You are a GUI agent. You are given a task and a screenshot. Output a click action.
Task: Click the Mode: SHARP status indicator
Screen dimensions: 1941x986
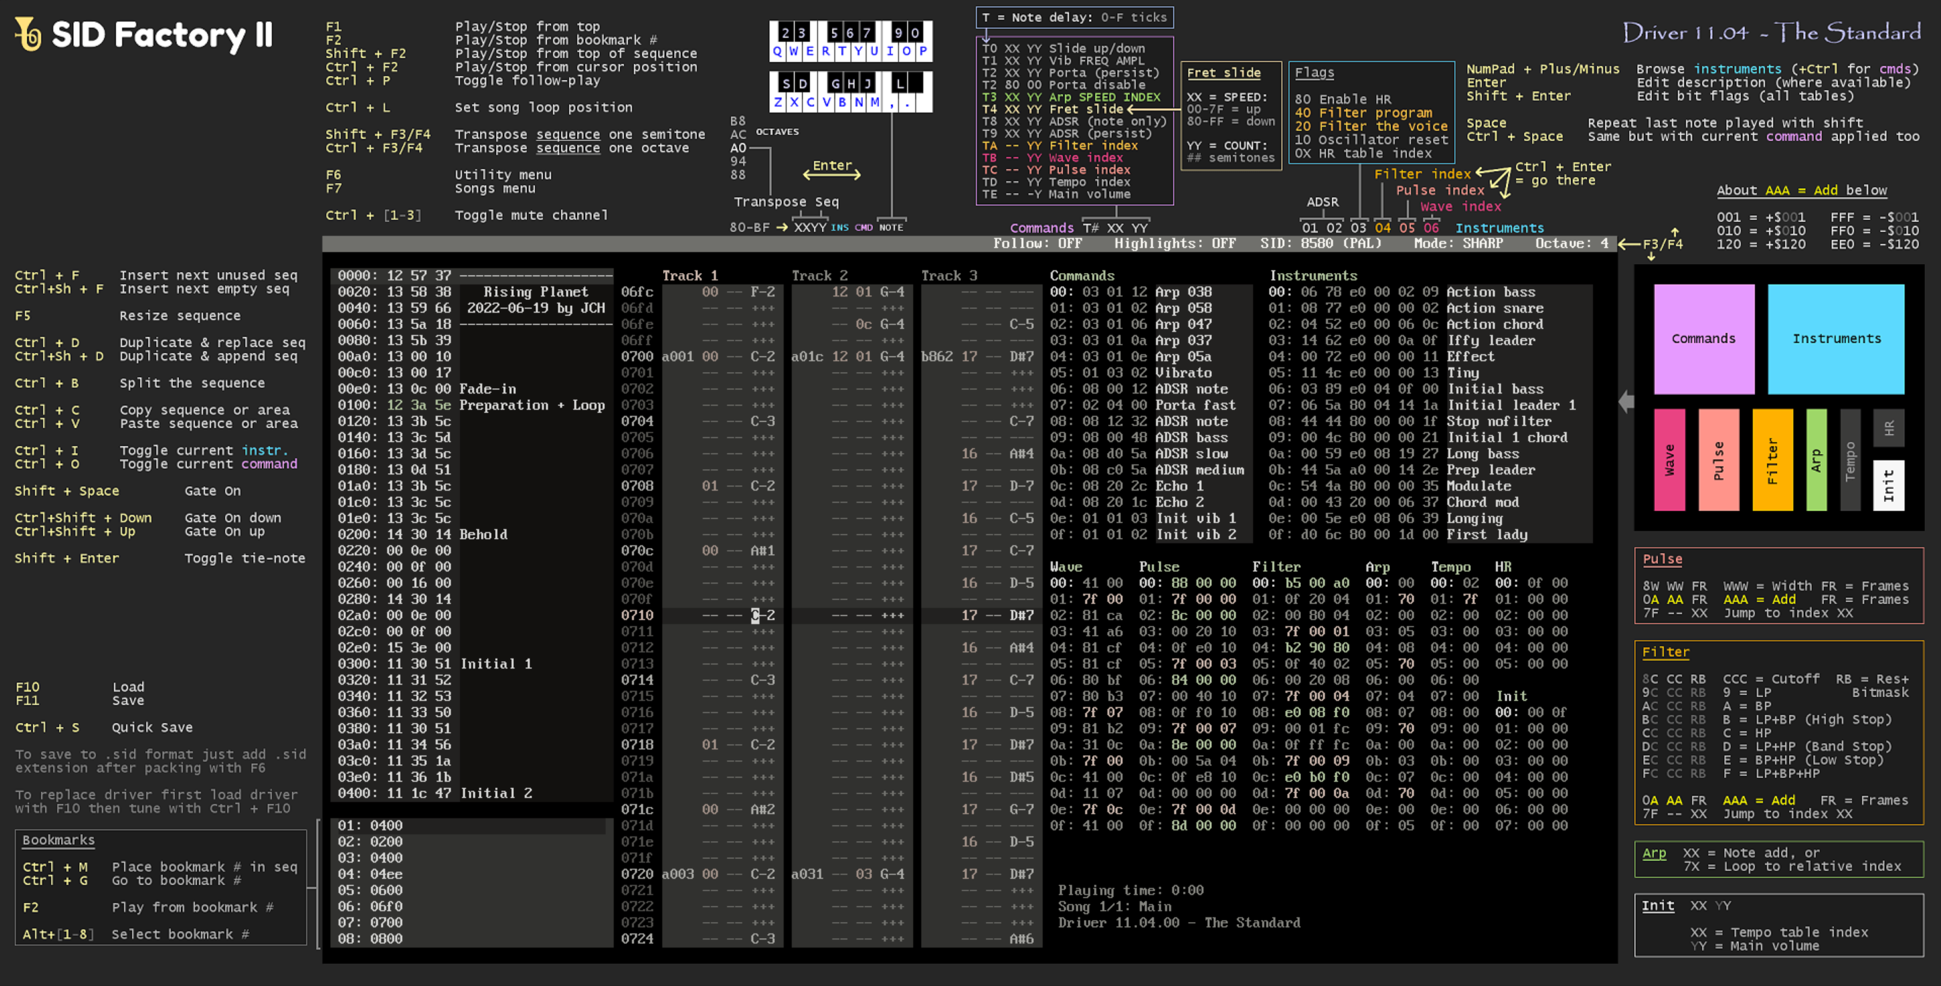[x=1458, y=243]
